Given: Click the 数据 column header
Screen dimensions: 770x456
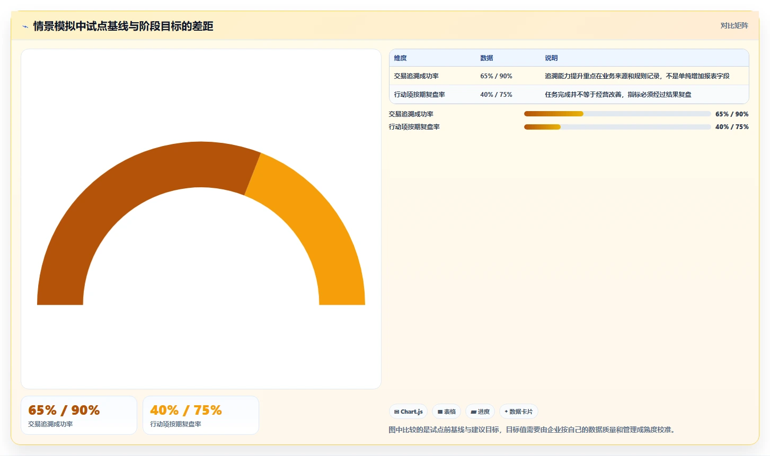Looking at the screenshot, I should 486,58.
